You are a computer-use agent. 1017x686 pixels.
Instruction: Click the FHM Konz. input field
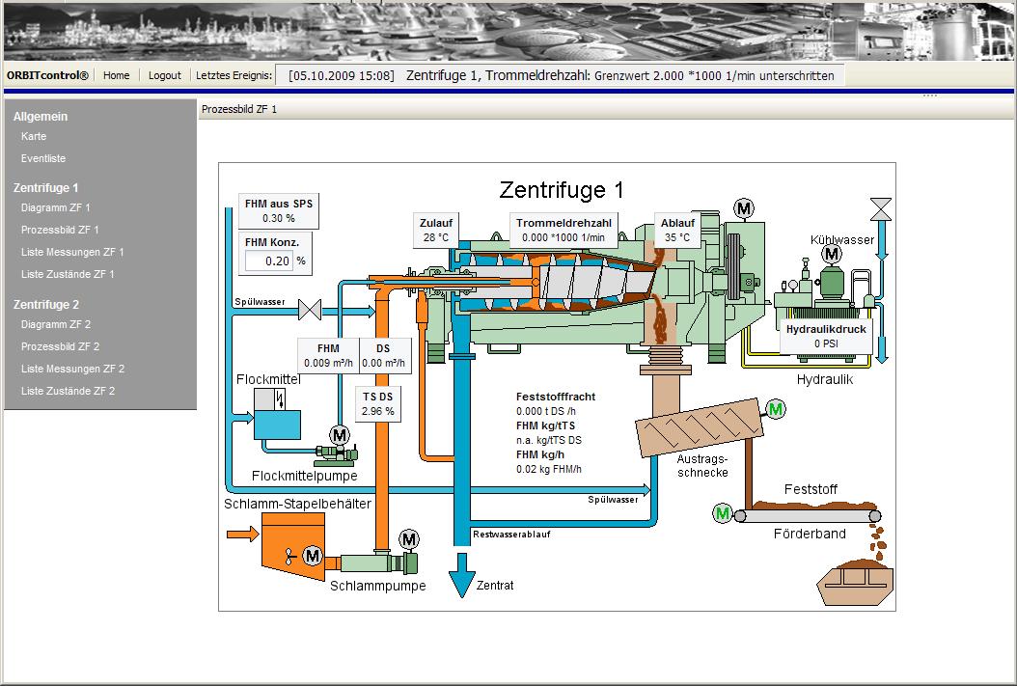[268, 261]
